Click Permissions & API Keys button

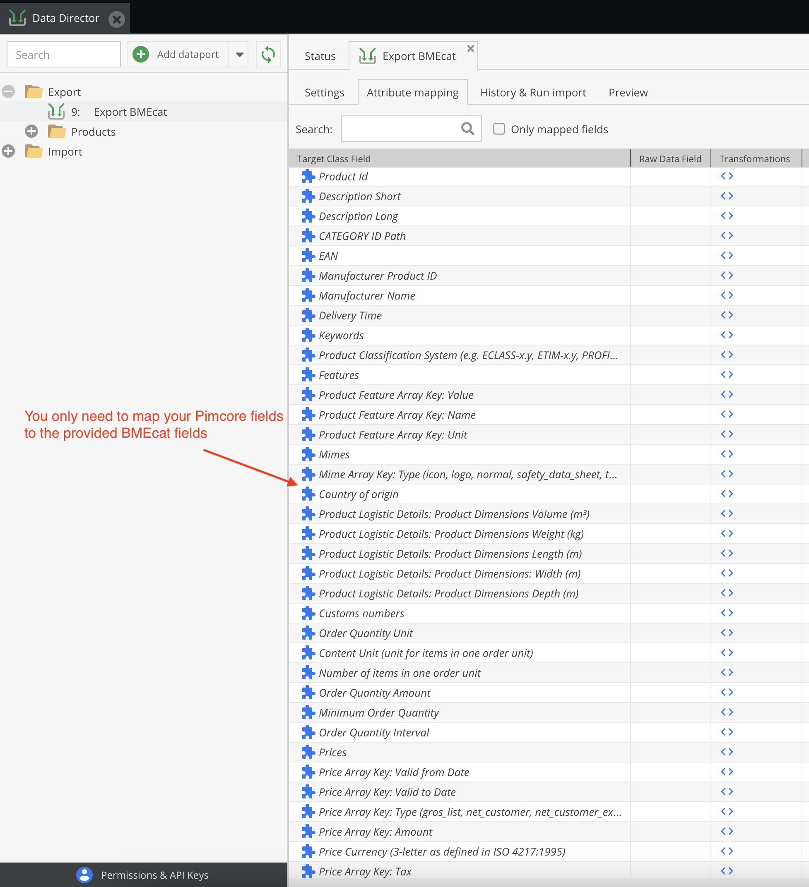pos(154,875)
